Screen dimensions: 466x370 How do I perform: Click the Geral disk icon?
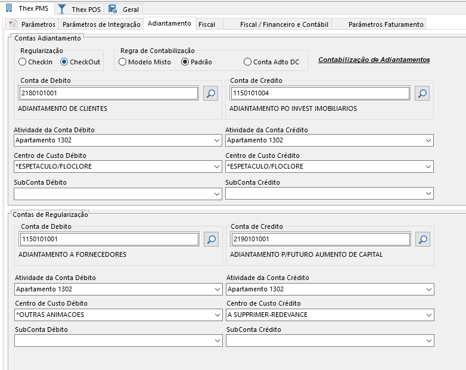(x=113, y=9)
